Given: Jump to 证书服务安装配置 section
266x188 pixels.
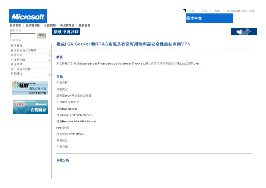Looking at the screenshot, I should click(68, 102).
